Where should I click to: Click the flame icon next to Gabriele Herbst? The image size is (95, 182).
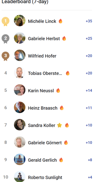pos(64,38)
